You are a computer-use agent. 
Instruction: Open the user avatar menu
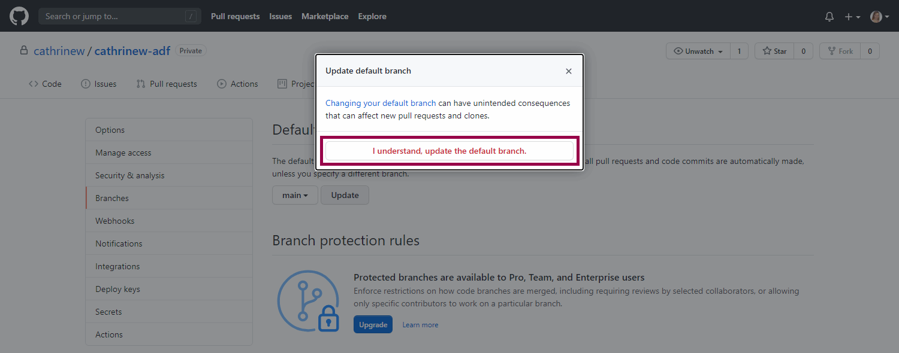(879, 17)
